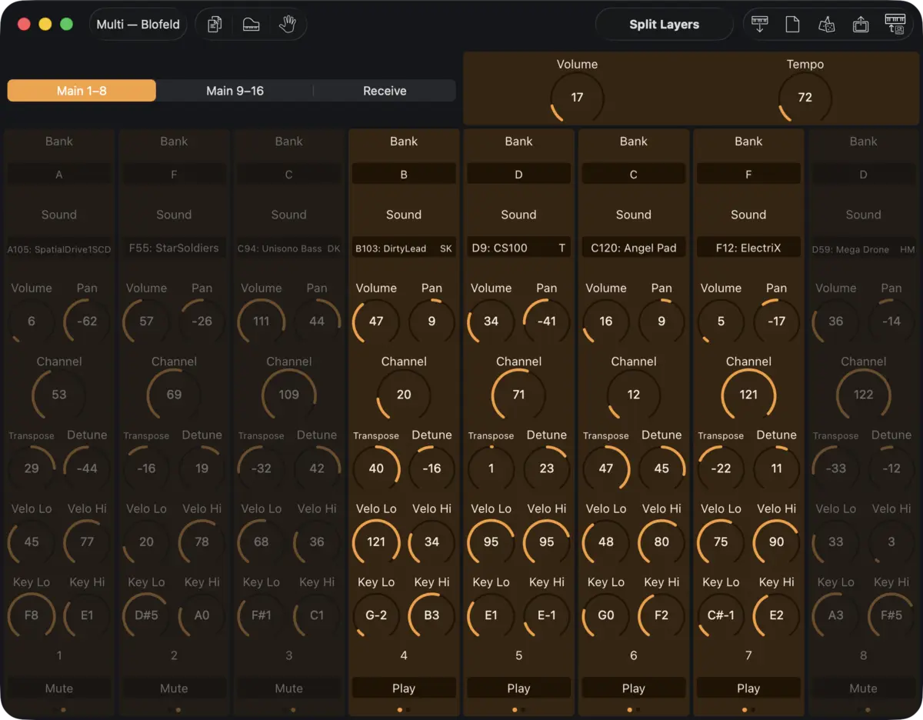
Task: Open the Bank D selector of part 5
Action: [x=518, y=175]
